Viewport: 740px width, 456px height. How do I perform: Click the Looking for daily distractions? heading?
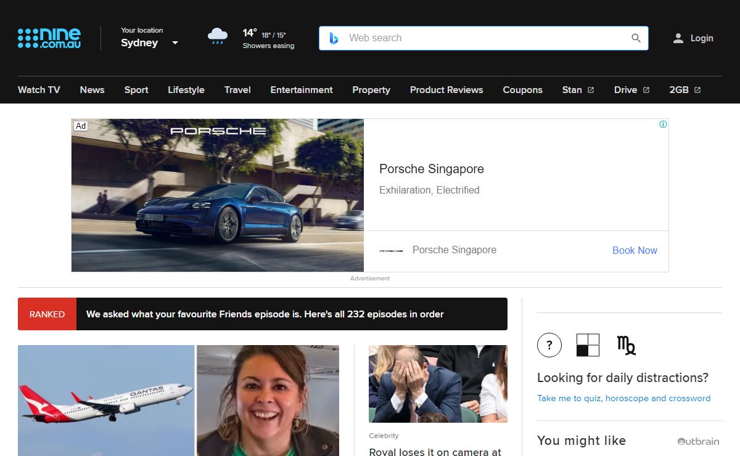[x=623, y=378]
